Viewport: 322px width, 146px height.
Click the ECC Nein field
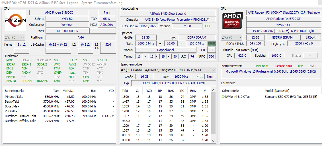[210, 77]
